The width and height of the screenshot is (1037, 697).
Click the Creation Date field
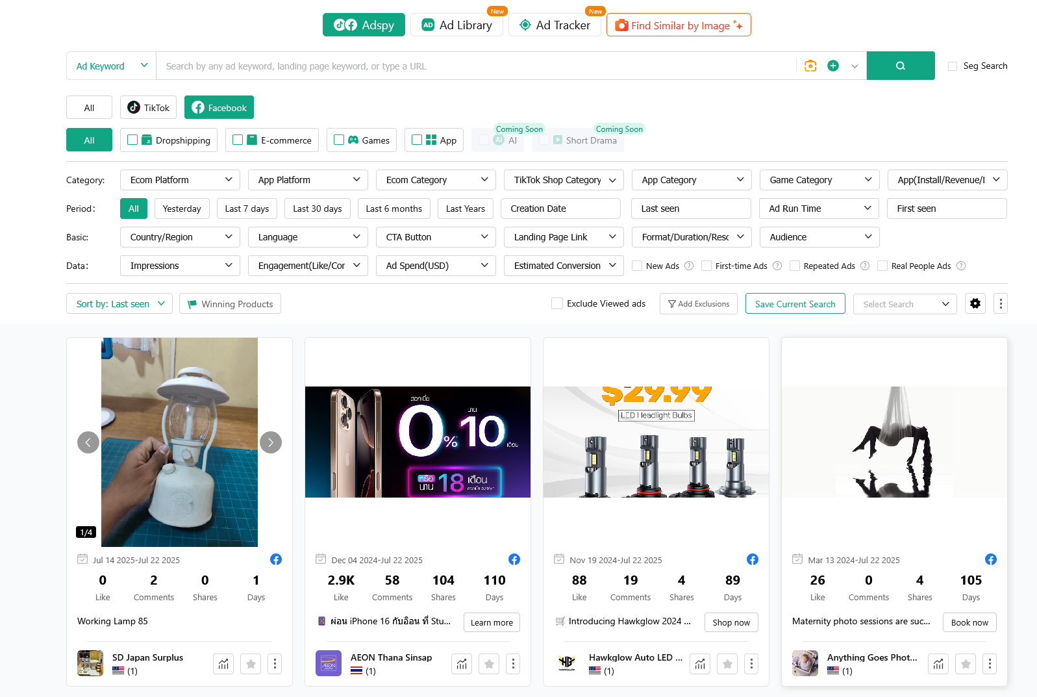[560, 209]
